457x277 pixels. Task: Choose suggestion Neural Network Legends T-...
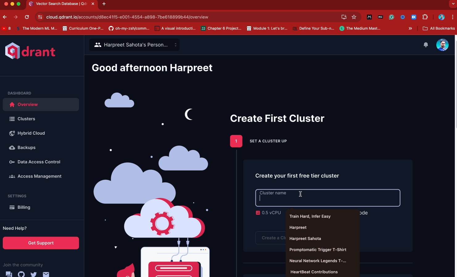[x=323, y=261]
